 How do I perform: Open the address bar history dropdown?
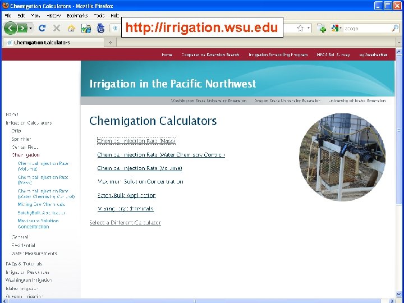309,28
